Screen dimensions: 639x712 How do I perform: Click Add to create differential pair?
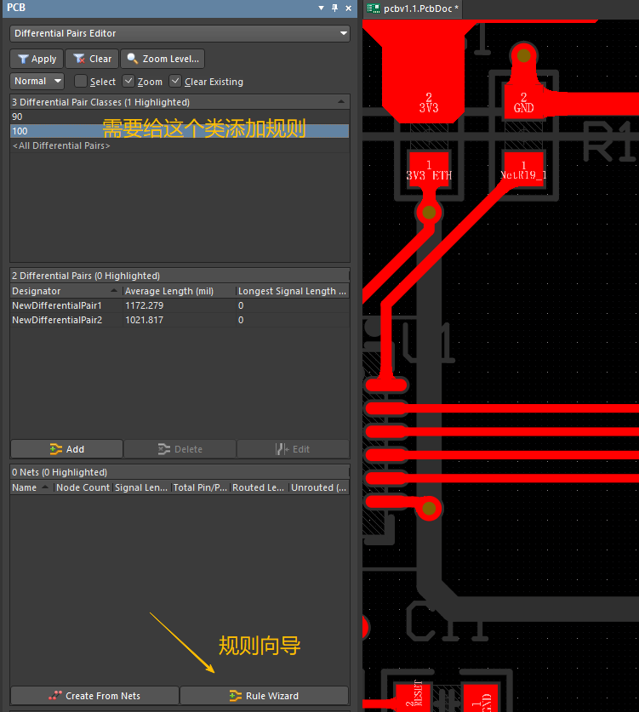click(x=66, y=449)
